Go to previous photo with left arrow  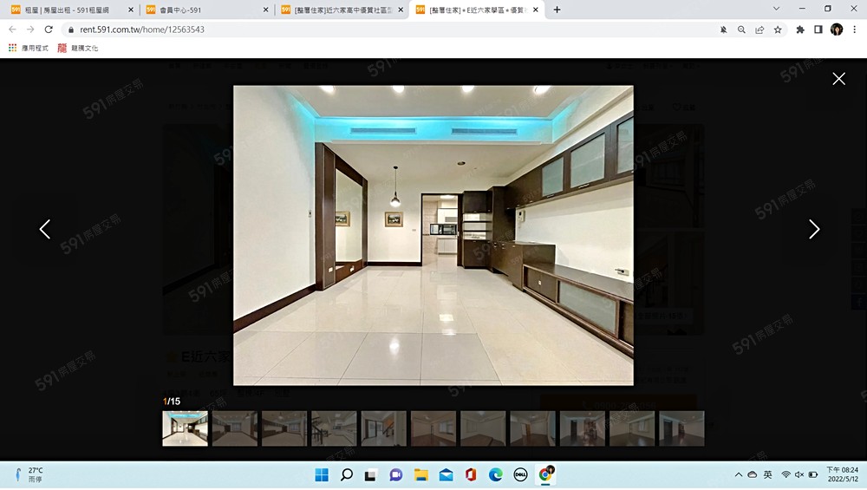[x=45, y=229]
